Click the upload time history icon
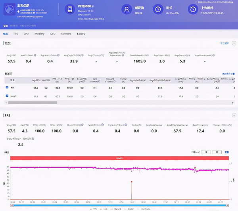Screen dimensions: 238x211 pyautogui.click(x=193, y=9)
